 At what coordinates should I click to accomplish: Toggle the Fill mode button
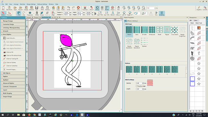tap(19, 13)
